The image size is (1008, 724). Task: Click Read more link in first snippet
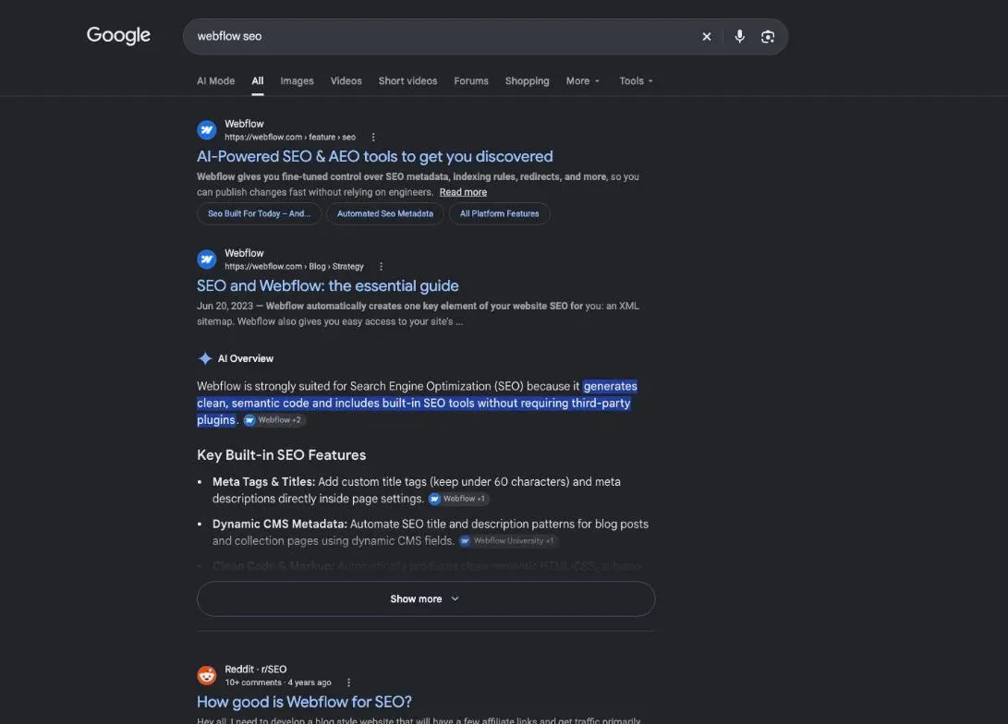463,192
